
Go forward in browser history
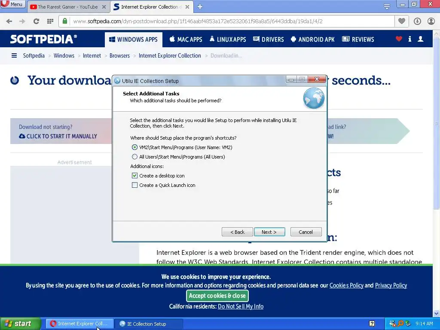22,21
